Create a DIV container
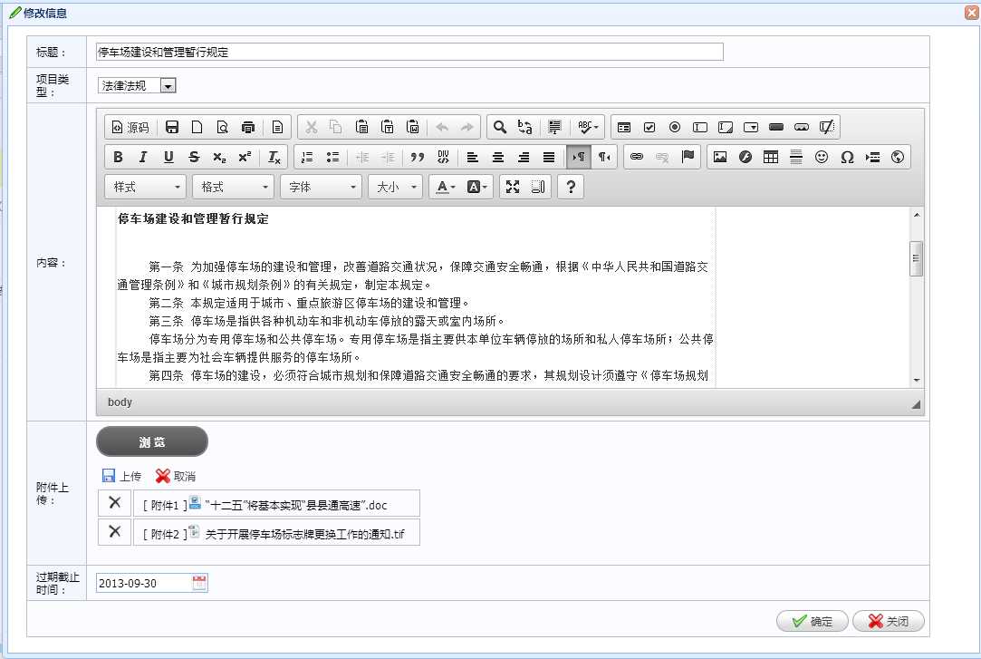The height and width of the screenshot is (659, 981). [x=443, y=157]
